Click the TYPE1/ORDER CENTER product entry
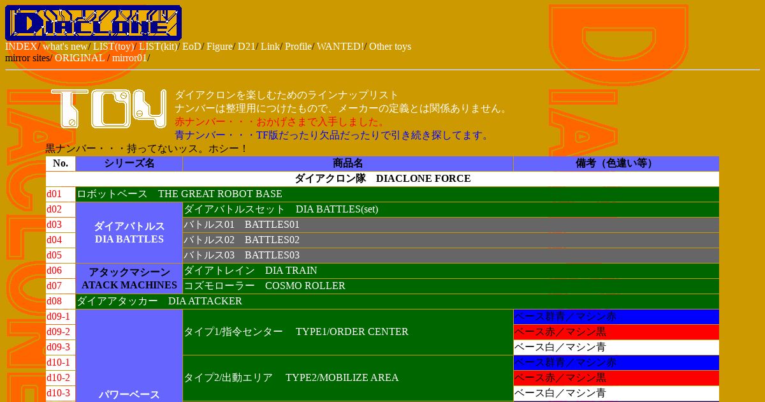The image size is (765, 402). [x=348, y=332]
